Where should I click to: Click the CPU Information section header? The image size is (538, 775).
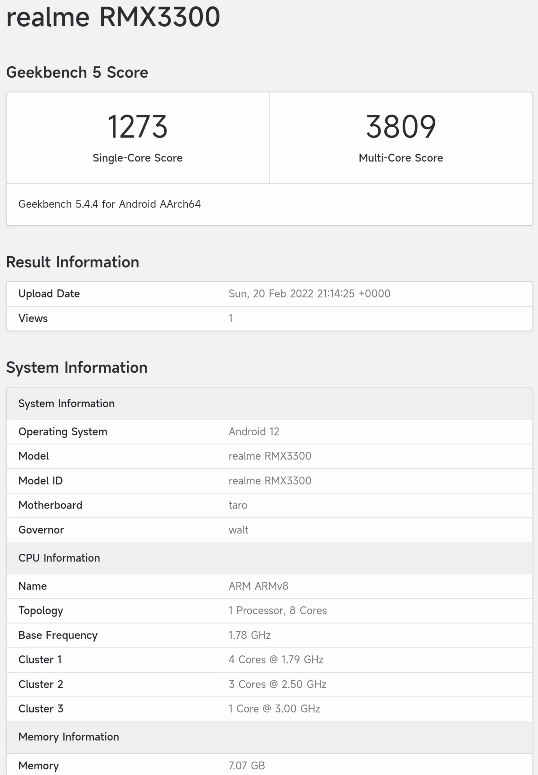click(x=59, y=558)
